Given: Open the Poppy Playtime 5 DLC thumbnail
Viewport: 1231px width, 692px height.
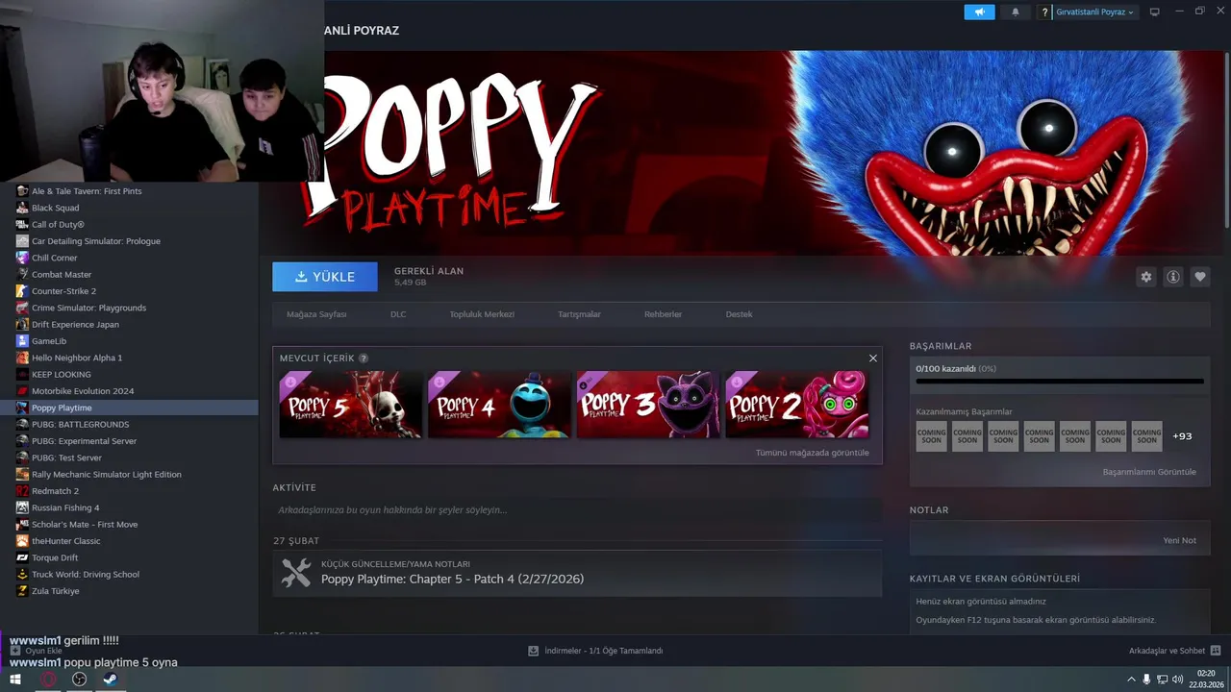Looking at the screenshot, I should tap(351, 405).
